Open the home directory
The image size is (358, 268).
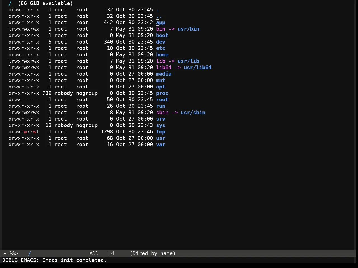[162, 55]
